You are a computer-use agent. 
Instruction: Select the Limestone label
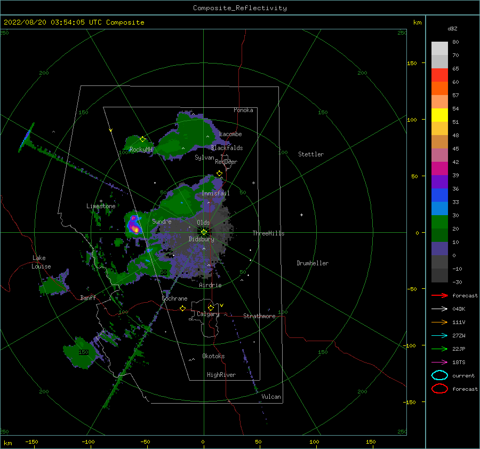pos(101,206)
